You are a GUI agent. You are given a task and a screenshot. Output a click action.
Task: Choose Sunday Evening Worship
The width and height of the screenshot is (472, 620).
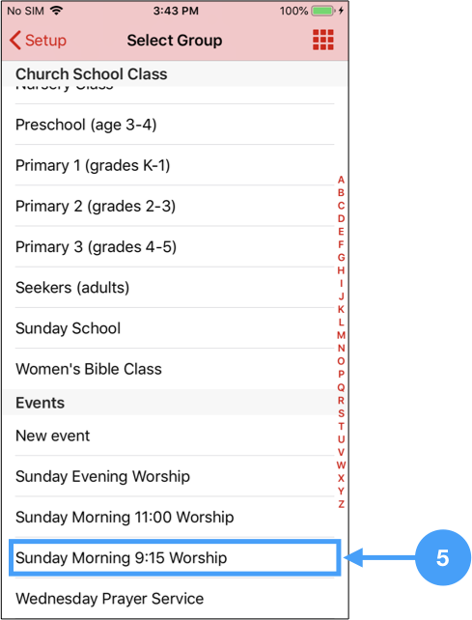pyautogui.click(x=175, y=476)
